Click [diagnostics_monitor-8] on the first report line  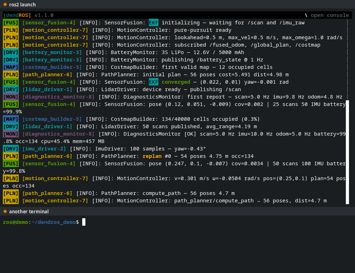click(x=59, y=97)
